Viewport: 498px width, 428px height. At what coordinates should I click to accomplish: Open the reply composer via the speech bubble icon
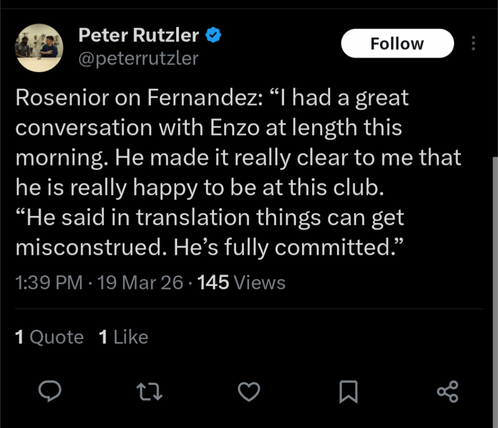click(50, 391)
